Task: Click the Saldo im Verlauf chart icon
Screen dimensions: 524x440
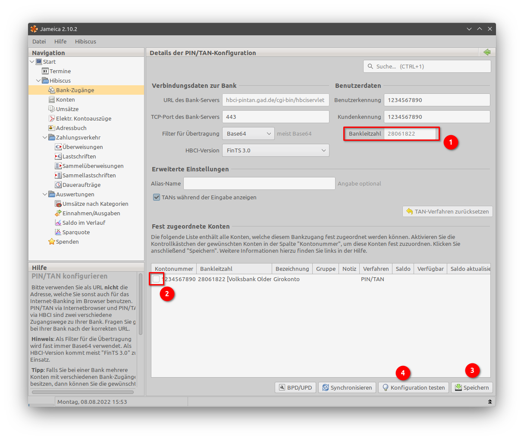Action: (x=58, y=223)
